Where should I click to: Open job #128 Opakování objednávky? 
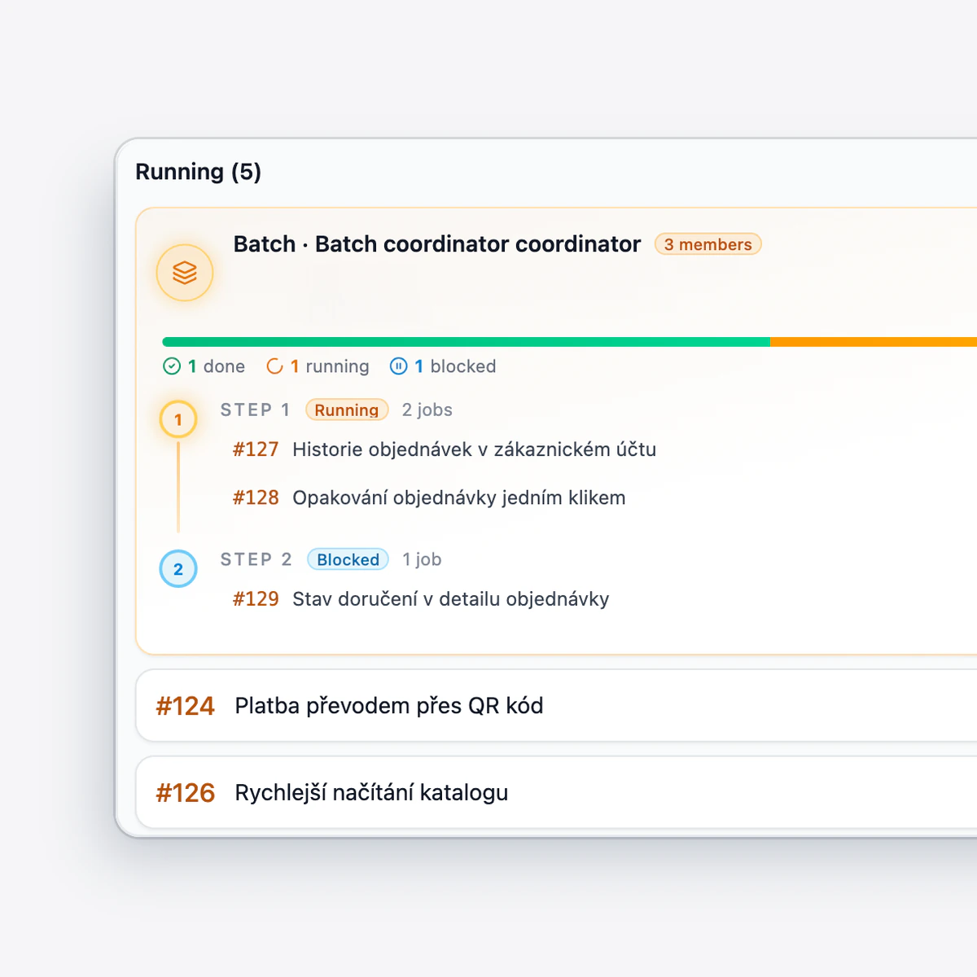[429, 497]
